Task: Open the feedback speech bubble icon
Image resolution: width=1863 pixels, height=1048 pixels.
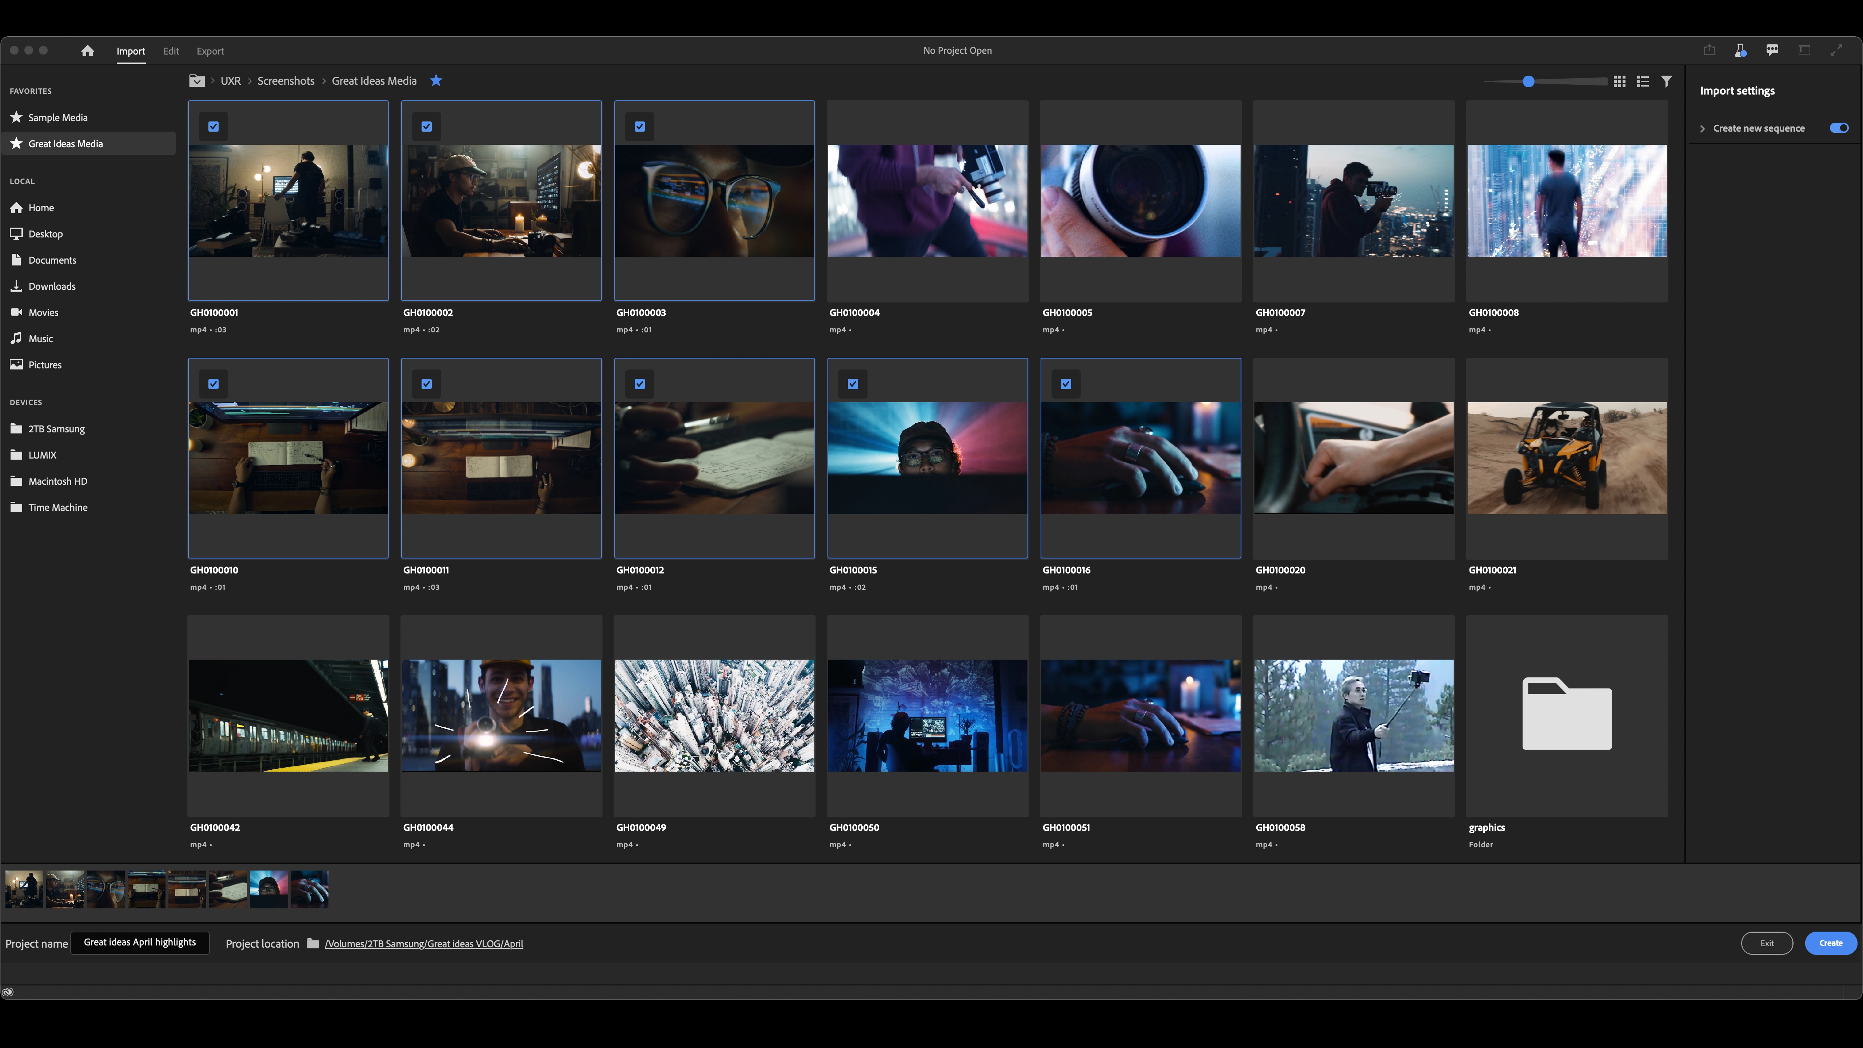Action: (1772, 50)
